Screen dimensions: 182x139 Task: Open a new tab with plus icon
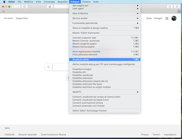(x=179, y=12)
